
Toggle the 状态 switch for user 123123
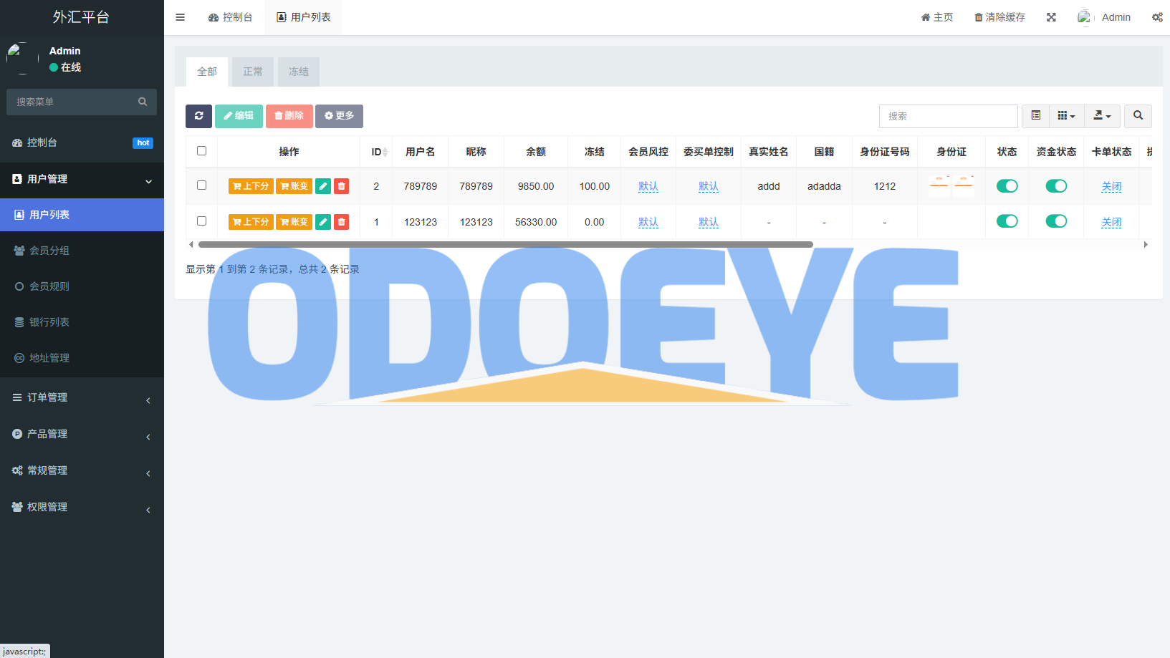[1007, 221]
